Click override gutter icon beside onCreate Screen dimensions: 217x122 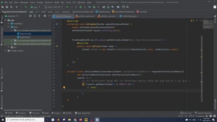(57, 24)
